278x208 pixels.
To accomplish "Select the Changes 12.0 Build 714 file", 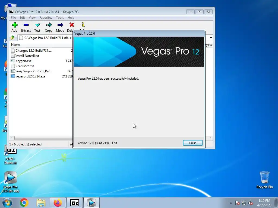I will point(33,51).
